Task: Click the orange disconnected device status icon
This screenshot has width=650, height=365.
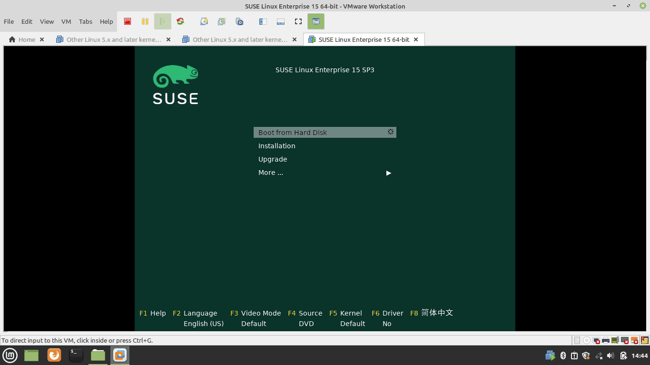Action: pyautogui.click(x=634, y=340)
